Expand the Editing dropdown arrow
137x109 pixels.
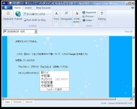point(102,22)
